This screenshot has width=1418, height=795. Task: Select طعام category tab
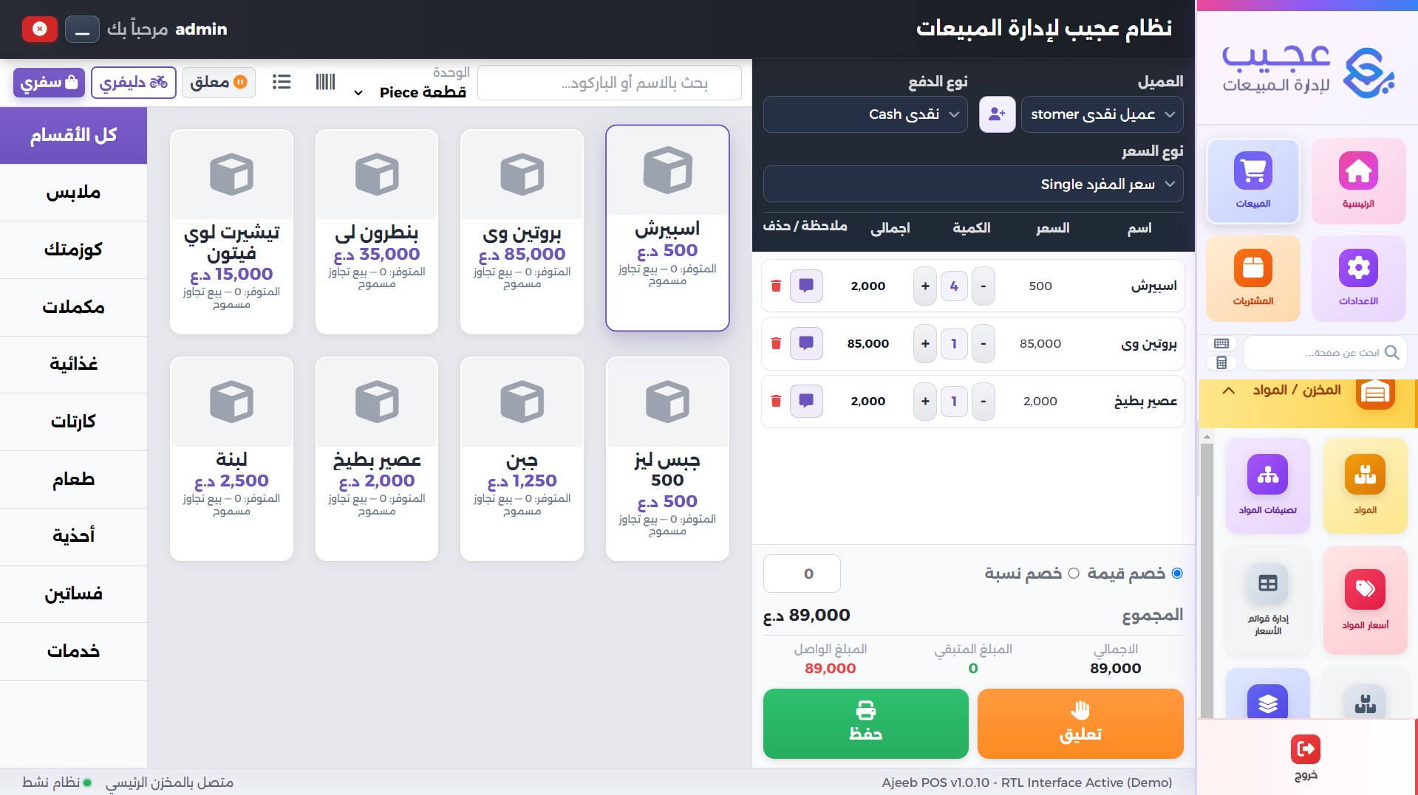click(73, 480)
